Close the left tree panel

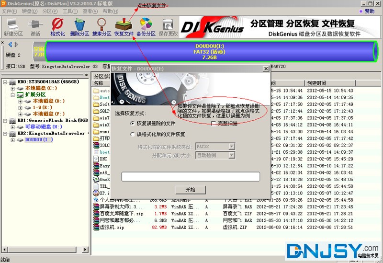point(87,75)
